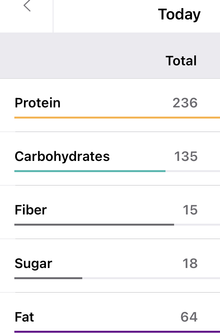Click the dark gray Fiber progress bar

(x=94, y=225)
